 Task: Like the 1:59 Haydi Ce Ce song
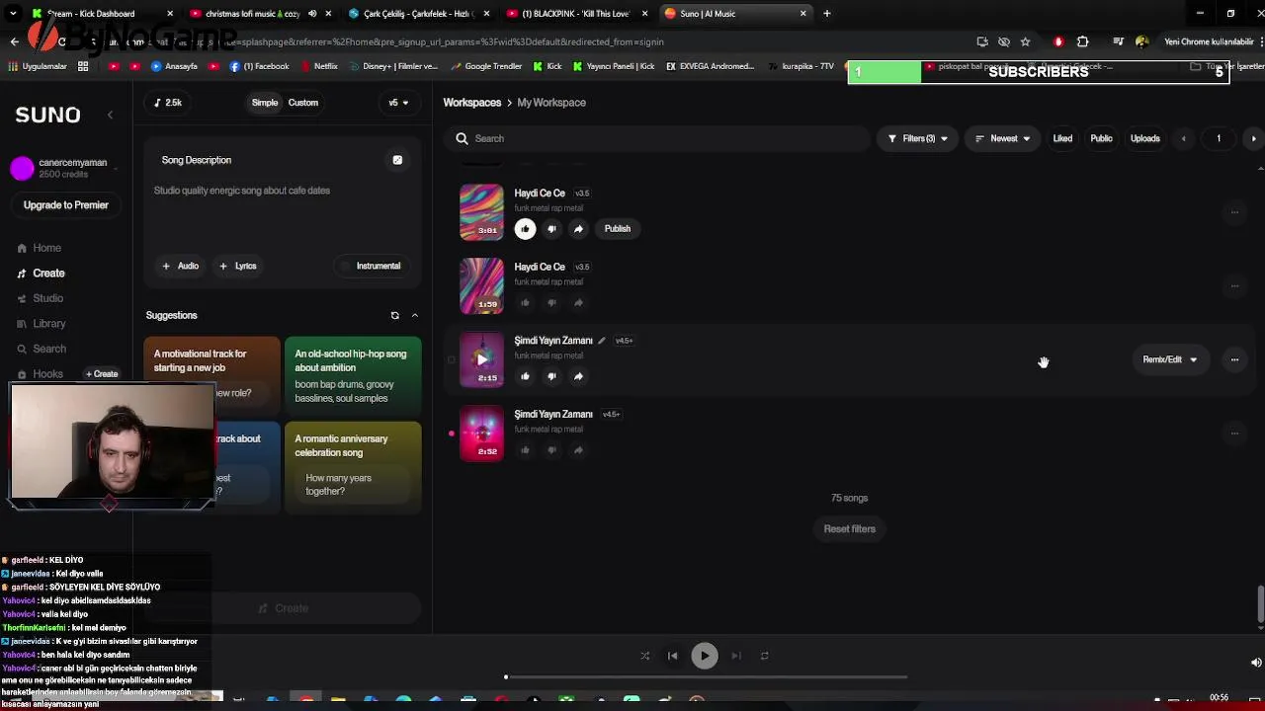[x=525, y=302]
